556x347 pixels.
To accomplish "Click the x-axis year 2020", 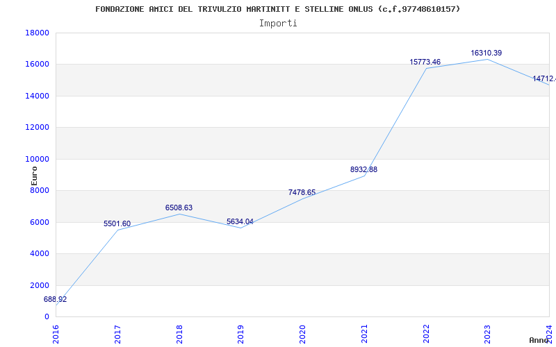I will pyautogui.click(x=303, y=335).
